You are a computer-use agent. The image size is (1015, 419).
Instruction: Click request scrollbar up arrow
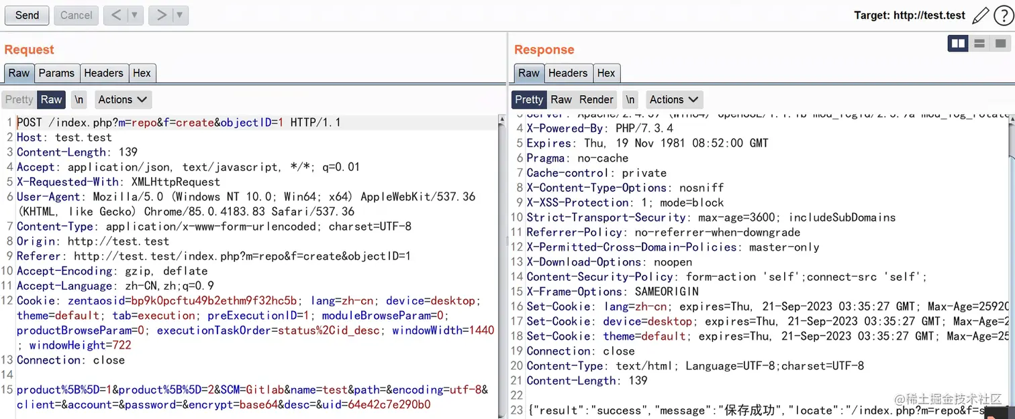(x=501, y=119)
